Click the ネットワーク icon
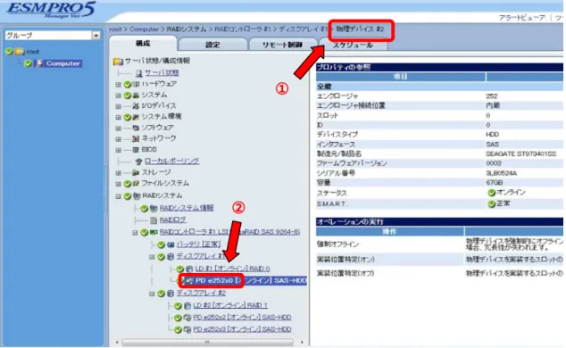 tap(136, 139)
